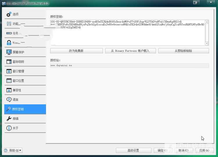The image size is (218, 157).
Task: Click the speech bubble icon for 语言
Action: tap(9, 99)
